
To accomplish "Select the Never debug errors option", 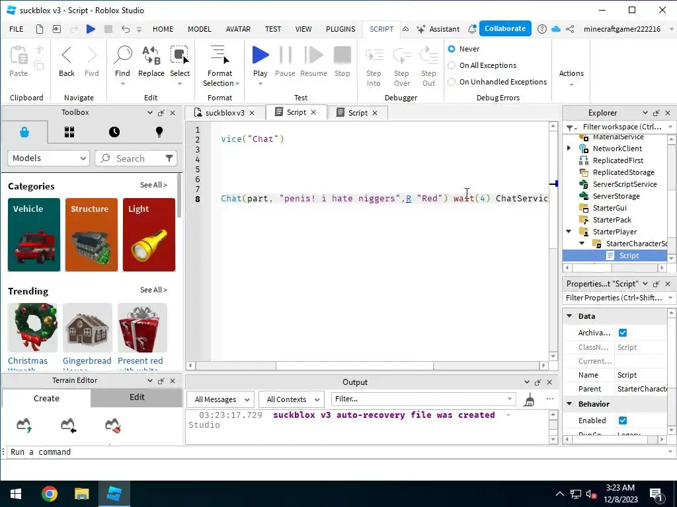I will coord(452,49).
